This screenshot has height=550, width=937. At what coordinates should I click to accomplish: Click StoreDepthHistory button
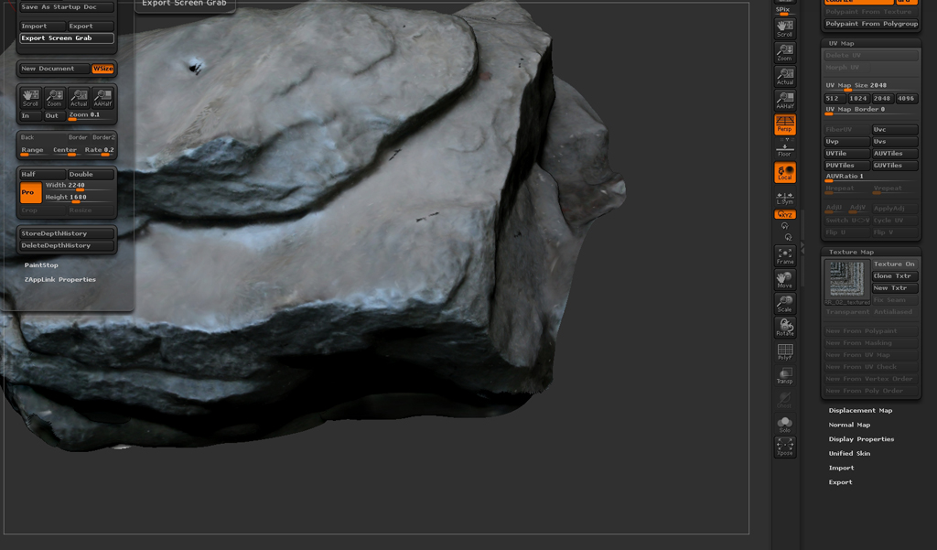(66, 233)
